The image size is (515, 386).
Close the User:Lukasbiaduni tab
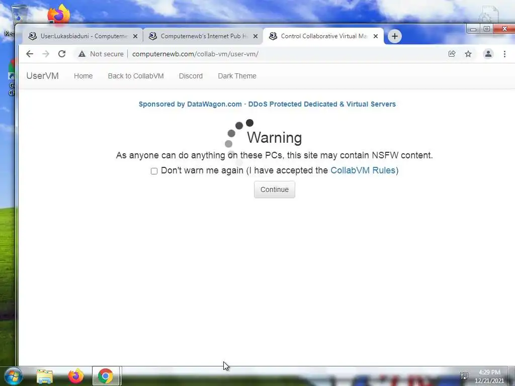[x=135, y=36]
